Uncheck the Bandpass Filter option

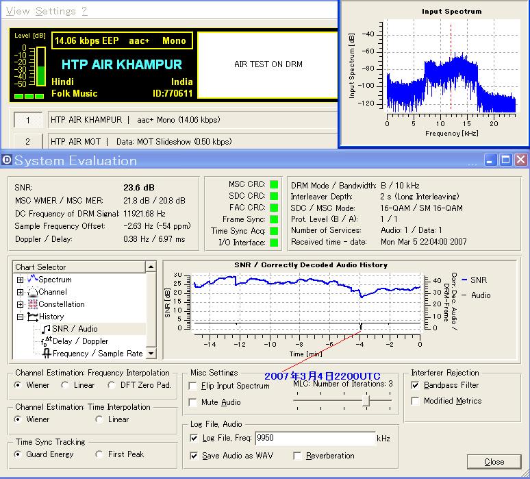(x=415, y=385)
